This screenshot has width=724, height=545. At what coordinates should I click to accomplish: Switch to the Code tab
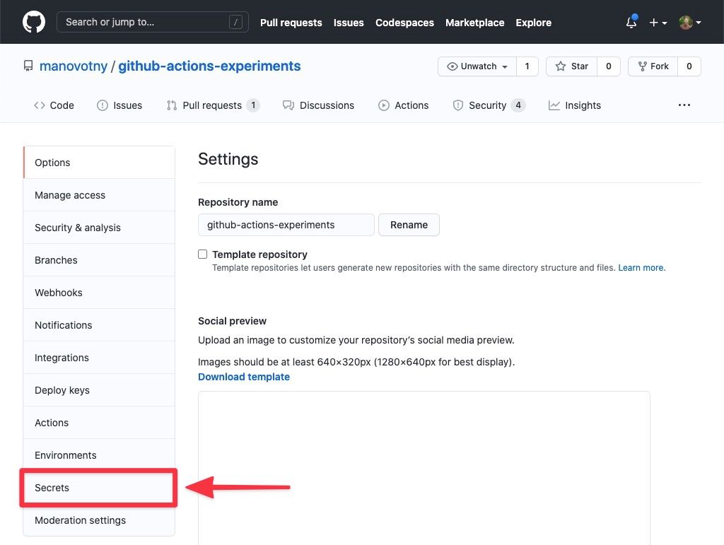(54, 105)
